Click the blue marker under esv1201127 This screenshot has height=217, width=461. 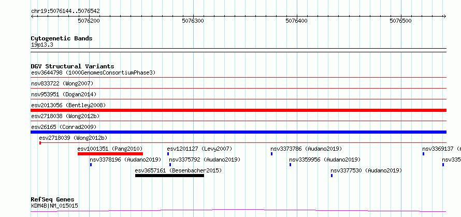click(x=168, y=154)
